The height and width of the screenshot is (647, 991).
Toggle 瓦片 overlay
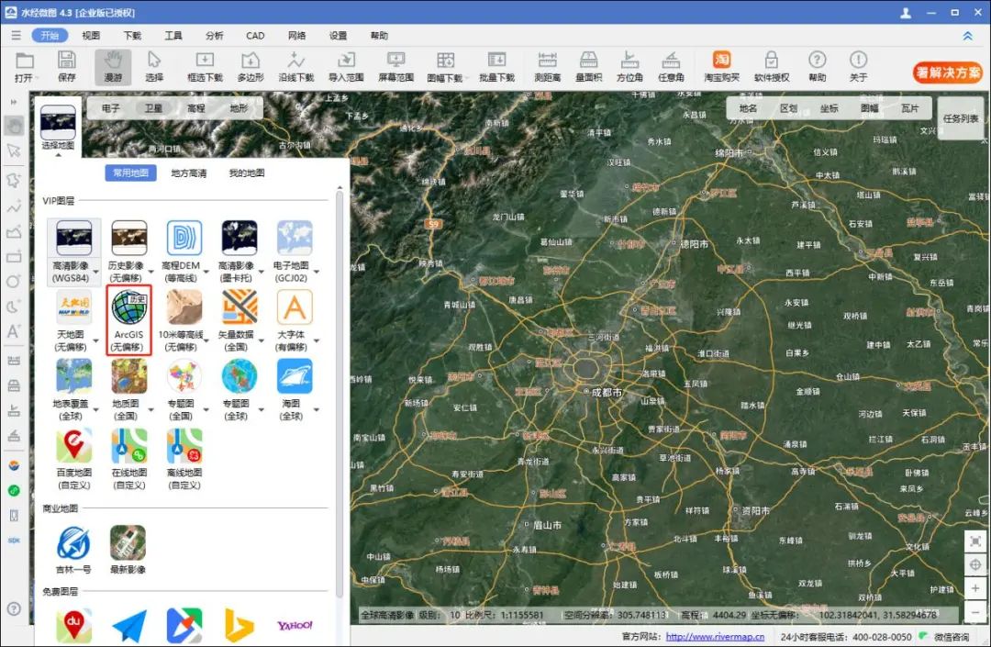[910, 108]
